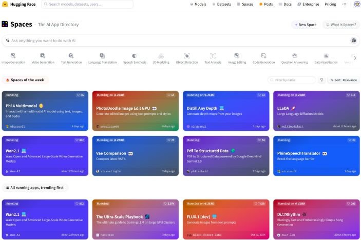Image resolution: width=361 pixels, height=240 pixels.
Task: Choose the Code Generation category icon
Action: tap(263, 55)
